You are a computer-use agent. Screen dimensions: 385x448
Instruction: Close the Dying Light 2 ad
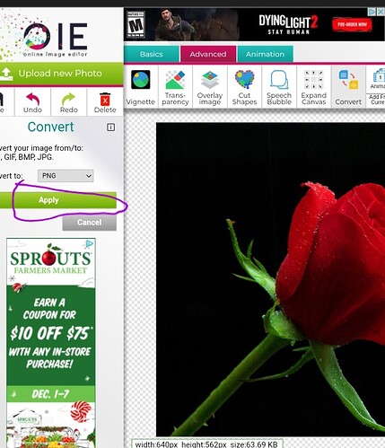point(381,12)
